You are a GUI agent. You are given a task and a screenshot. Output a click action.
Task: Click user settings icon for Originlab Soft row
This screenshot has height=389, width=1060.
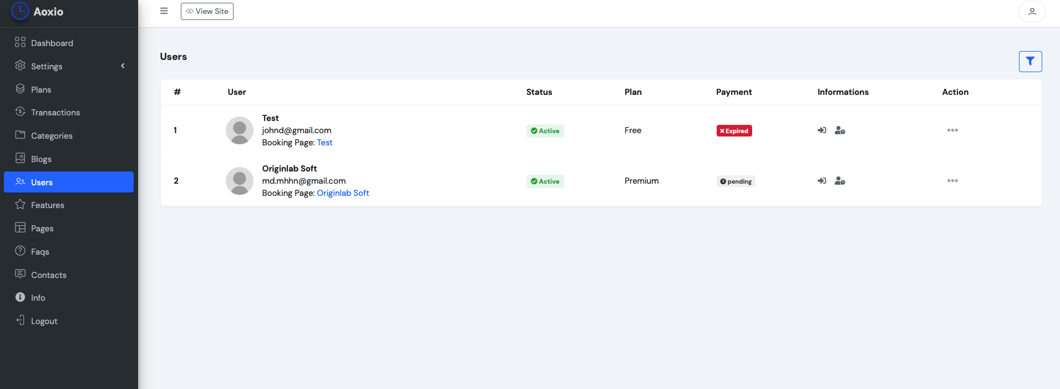pyautogui.click(x=840, y=181)
